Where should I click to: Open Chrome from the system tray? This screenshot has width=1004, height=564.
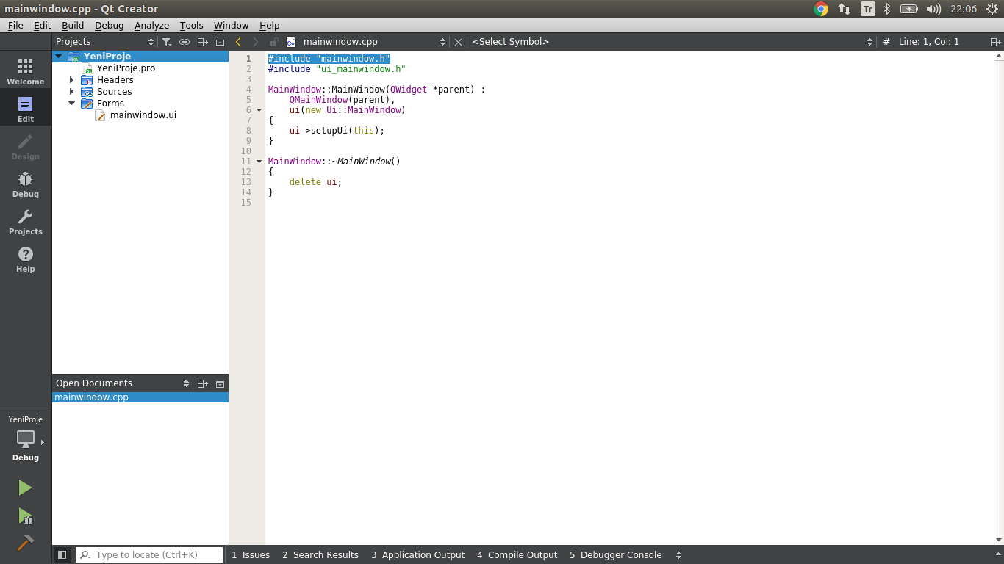pyautogui.click(x=821, y=9)
